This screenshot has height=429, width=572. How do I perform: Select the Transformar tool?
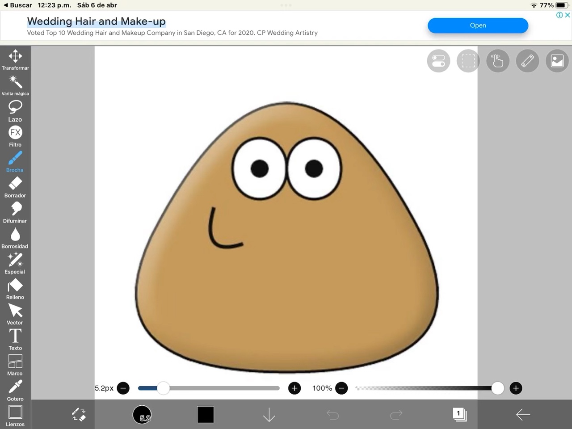15,59
